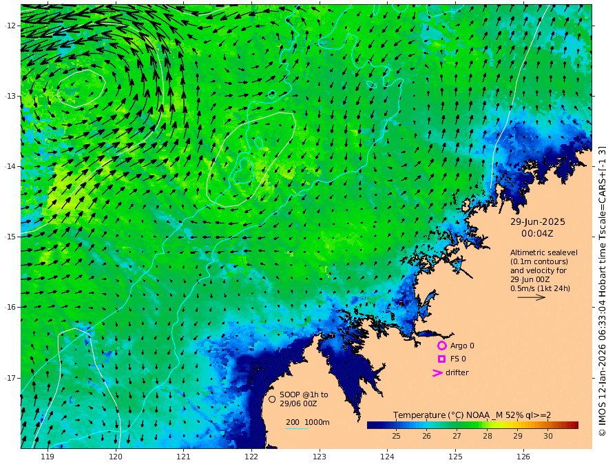
Task: Click the 27 tick label on the colorbar
Action: pyautogui.click(x=457, y=436)
